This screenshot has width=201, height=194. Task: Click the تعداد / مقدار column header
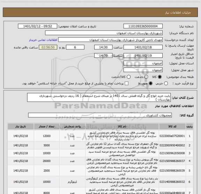pos(47,126)
